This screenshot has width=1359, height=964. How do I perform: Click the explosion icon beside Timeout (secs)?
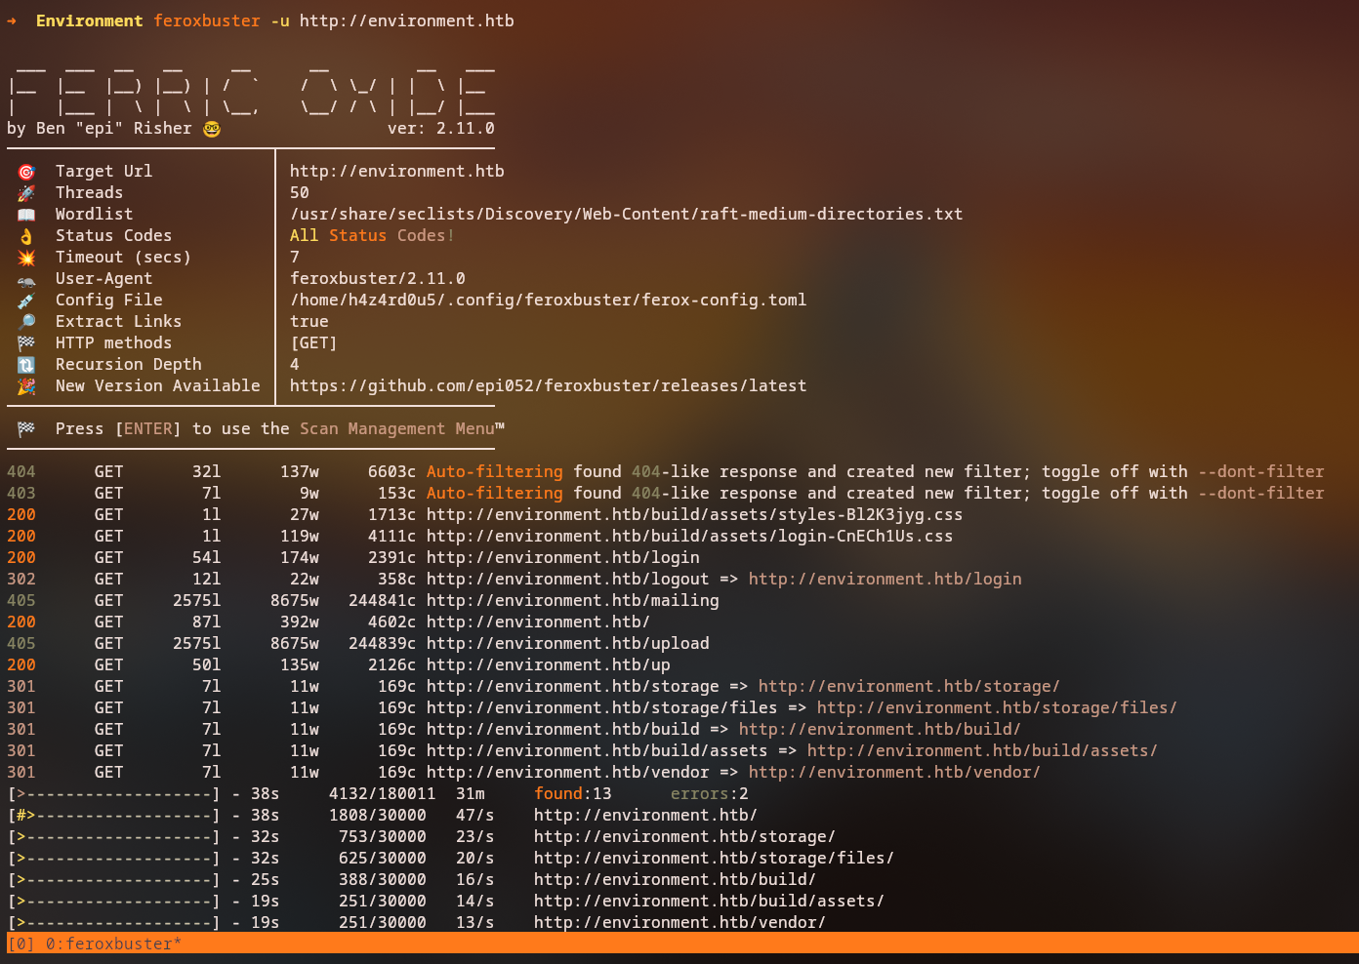point(26,258)
